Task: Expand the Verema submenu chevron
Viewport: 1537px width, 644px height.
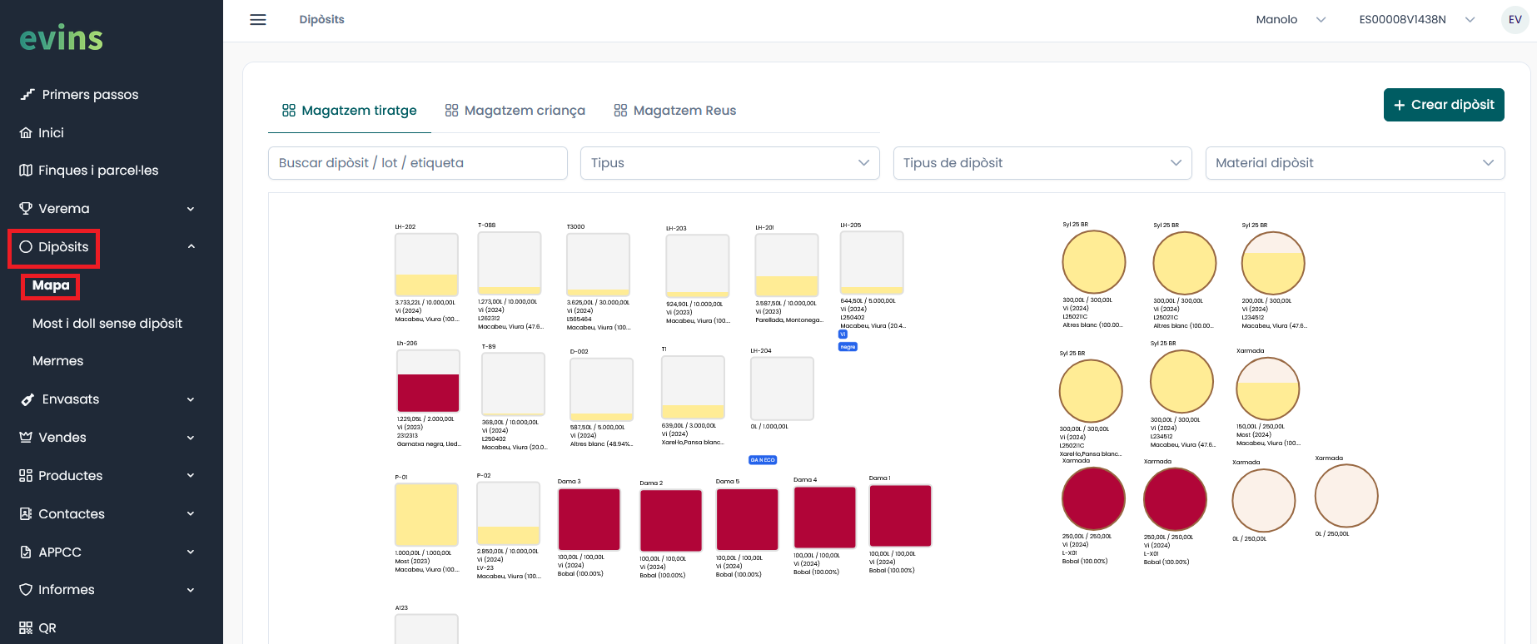Action: (x=191, y=209)
